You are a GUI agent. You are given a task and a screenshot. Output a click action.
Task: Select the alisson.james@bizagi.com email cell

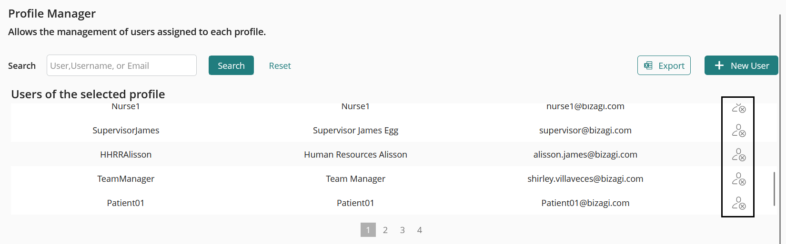pos(585,155)
